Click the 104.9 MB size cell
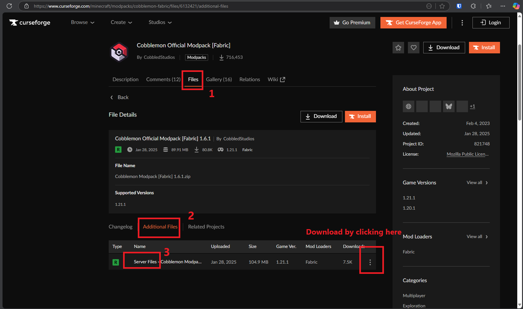The image size is (523, 309). [x=258, y=262]
